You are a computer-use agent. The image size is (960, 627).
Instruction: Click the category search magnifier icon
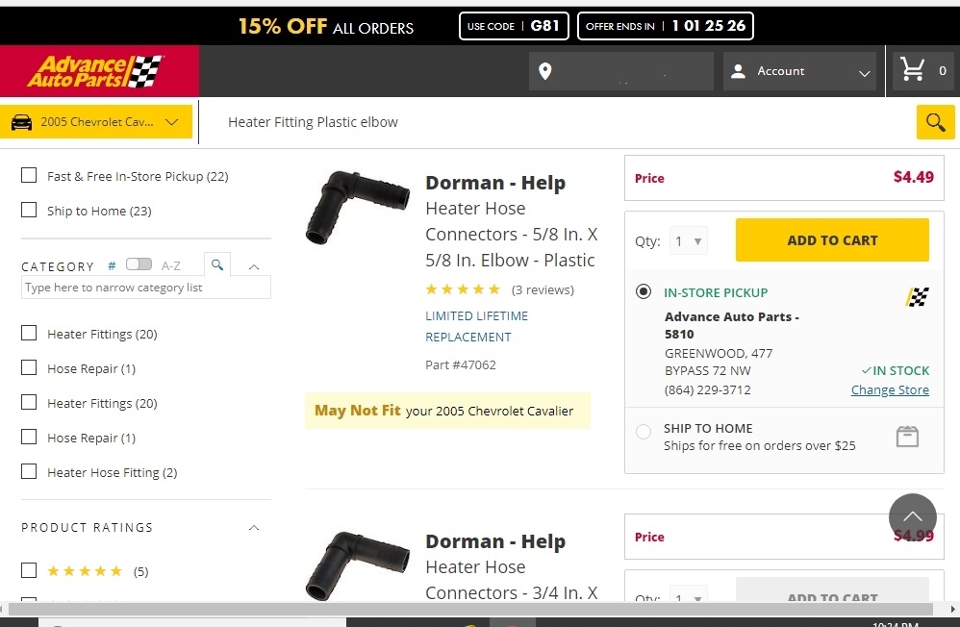(x=217, y=264)
